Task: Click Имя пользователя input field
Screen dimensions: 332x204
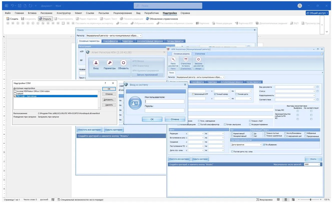Action: coord(164,101)
